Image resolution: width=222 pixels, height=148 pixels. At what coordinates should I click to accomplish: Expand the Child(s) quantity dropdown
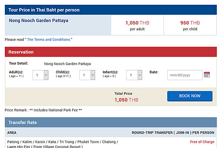[87, 75]
